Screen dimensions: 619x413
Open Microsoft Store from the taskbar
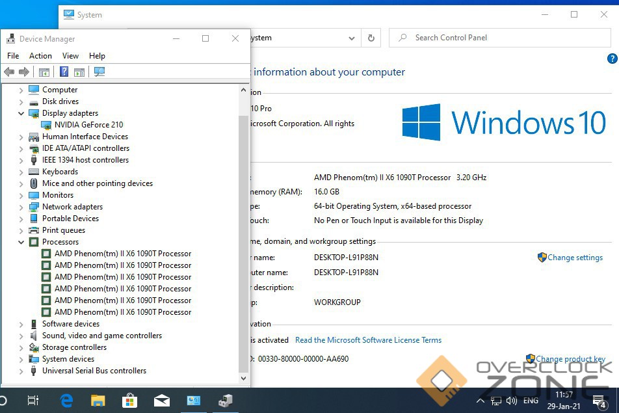pyautogui.click(x=129, y=401)
